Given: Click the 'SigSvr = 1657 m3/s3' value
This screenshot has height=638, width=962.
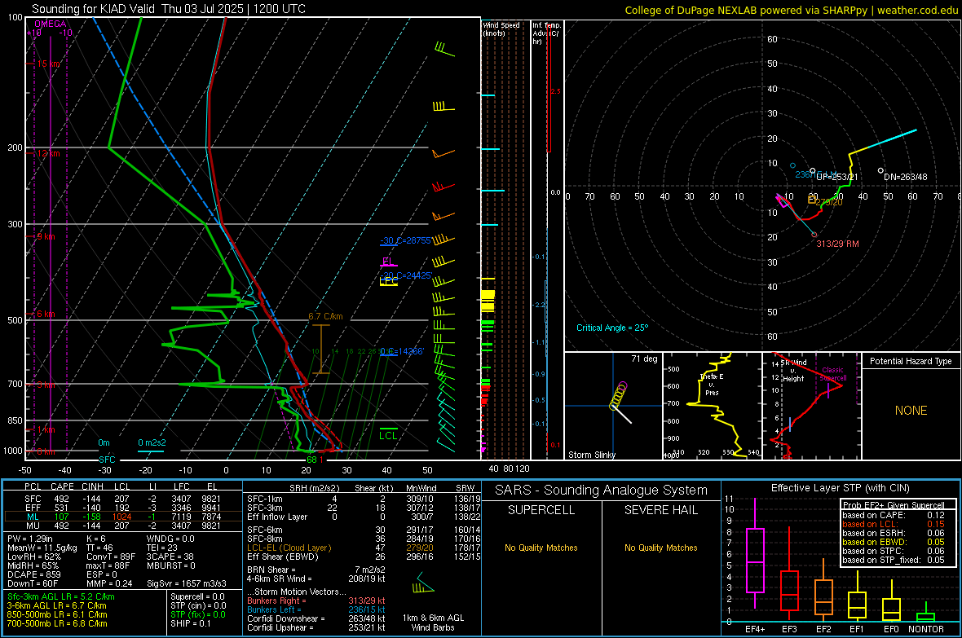Looking at the screenshot, I should 186,583.
